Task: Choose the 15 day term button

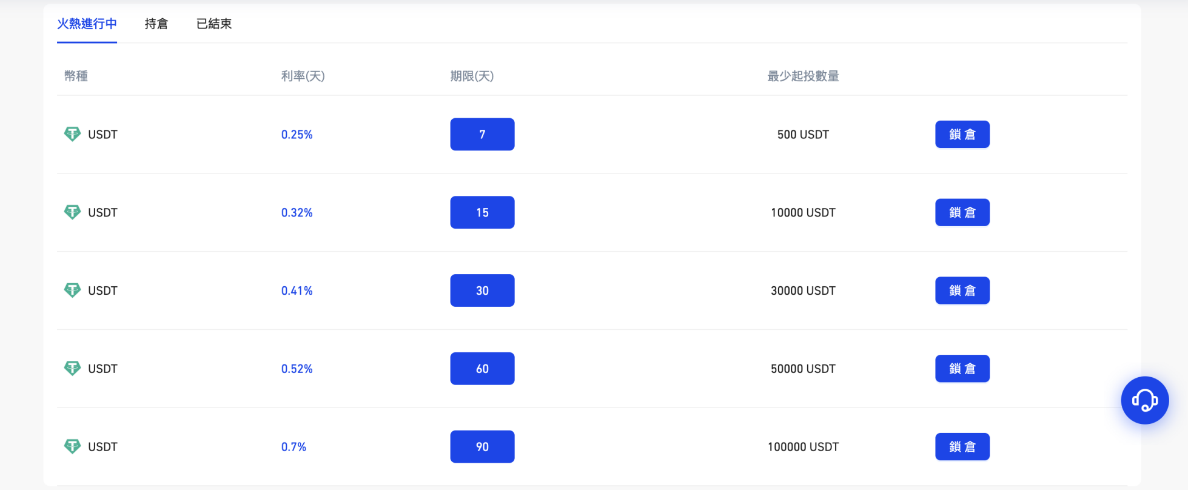Action: pyautogui.click(x=482, y=212)
